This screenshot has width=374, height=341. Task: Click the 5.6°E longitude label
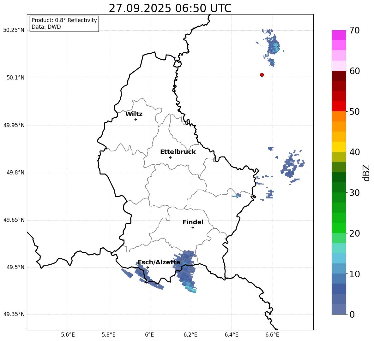click(68, 335)
